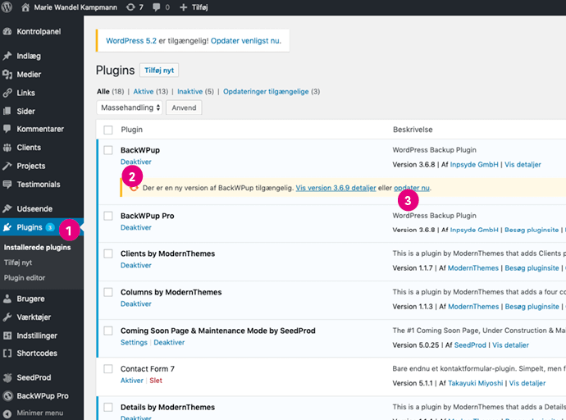The height and width of the screenshot is (420, 566).
Task: Show Alle (18) plugins
Action: pyautogui.click(x=110, y=92)
